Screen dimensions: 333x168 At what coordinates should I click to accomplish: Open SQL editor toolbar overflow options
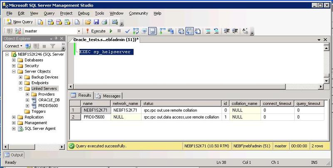[x=252, y=31]
